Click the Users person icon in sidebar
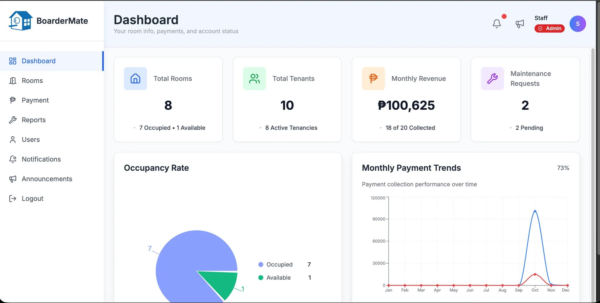 click(x=13, y=140)
